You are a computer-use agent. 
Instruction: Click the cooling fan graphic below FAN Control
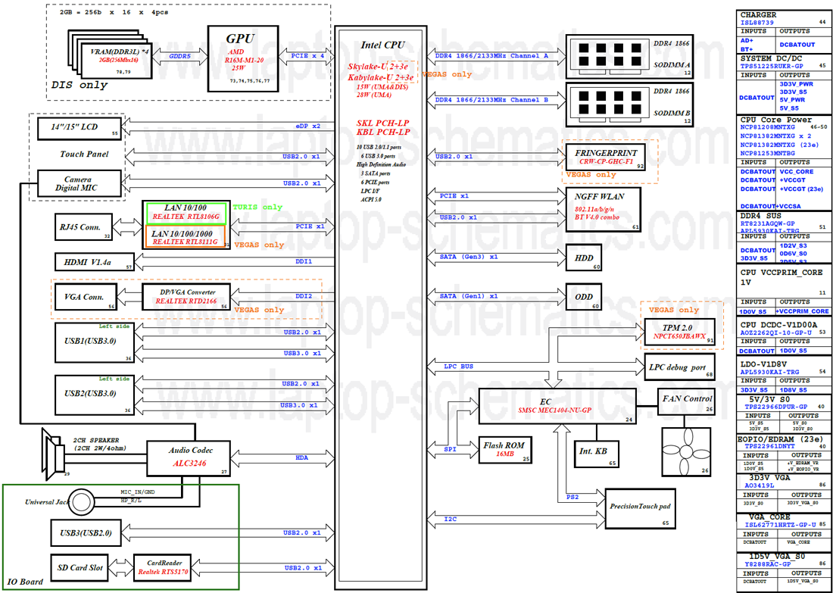coord(688,451)
